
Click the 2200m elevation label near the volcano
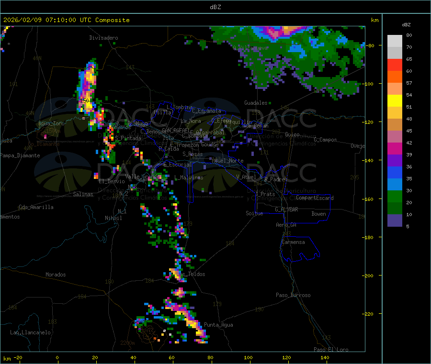point(127,343)
